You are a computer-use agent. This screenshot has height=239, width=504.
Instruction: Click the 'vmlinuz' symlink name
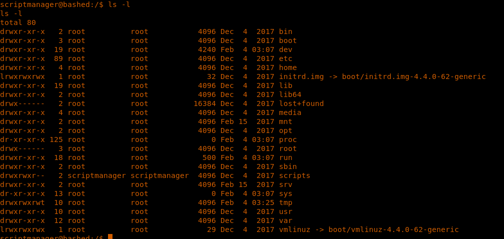pyautogui.click(x=294, y=229)
